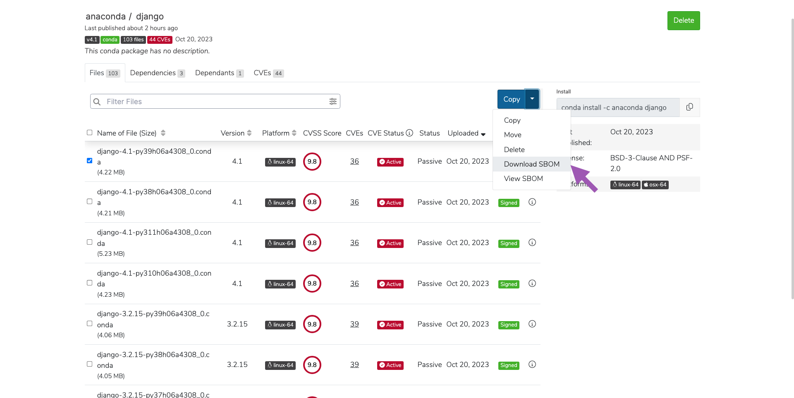Toggle the Copy button dropdown arrow
794x398 pixels.
point(532,99)
